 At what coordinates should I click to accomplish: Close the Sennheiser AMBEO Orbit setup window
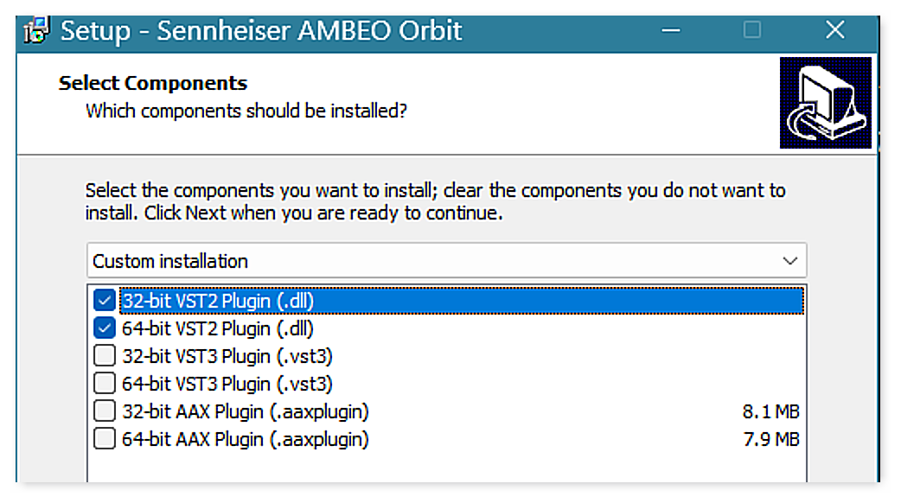tap(834, 31)
